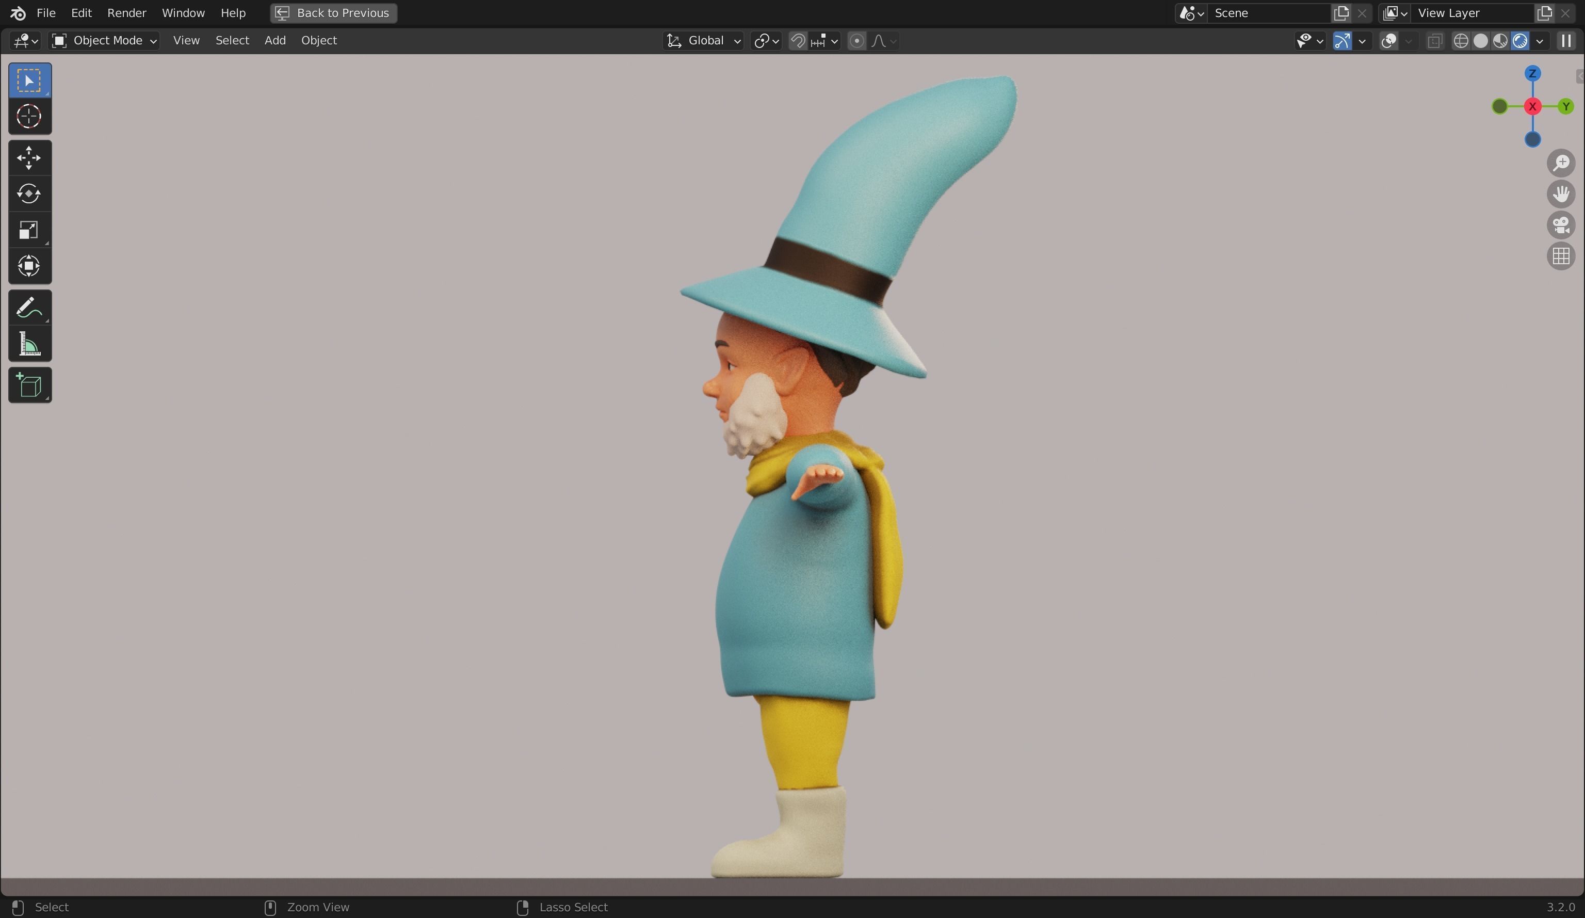The height and width of the screenshot is (918, 1585).
Task: Pick the Scale tool
Action: (x=29, y=230)
